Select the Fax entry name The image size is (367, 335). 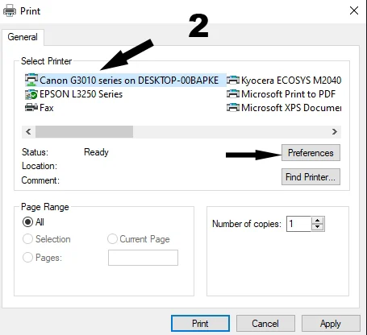[47, 108]
